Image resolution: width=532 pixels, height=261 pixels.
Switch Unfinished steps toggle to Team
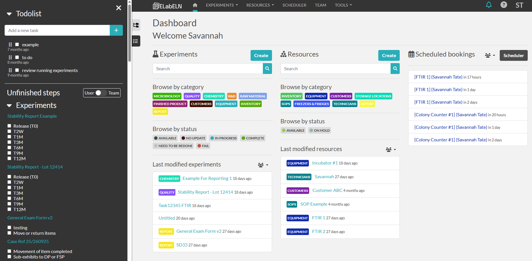[101, 93]
